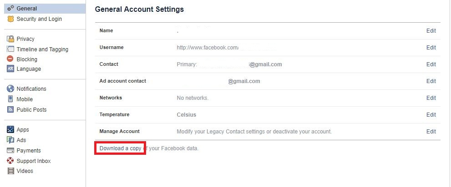Viewport: 451px width, 187px height.
Task: Click the red Blocking icon
Action: point(10,59)
